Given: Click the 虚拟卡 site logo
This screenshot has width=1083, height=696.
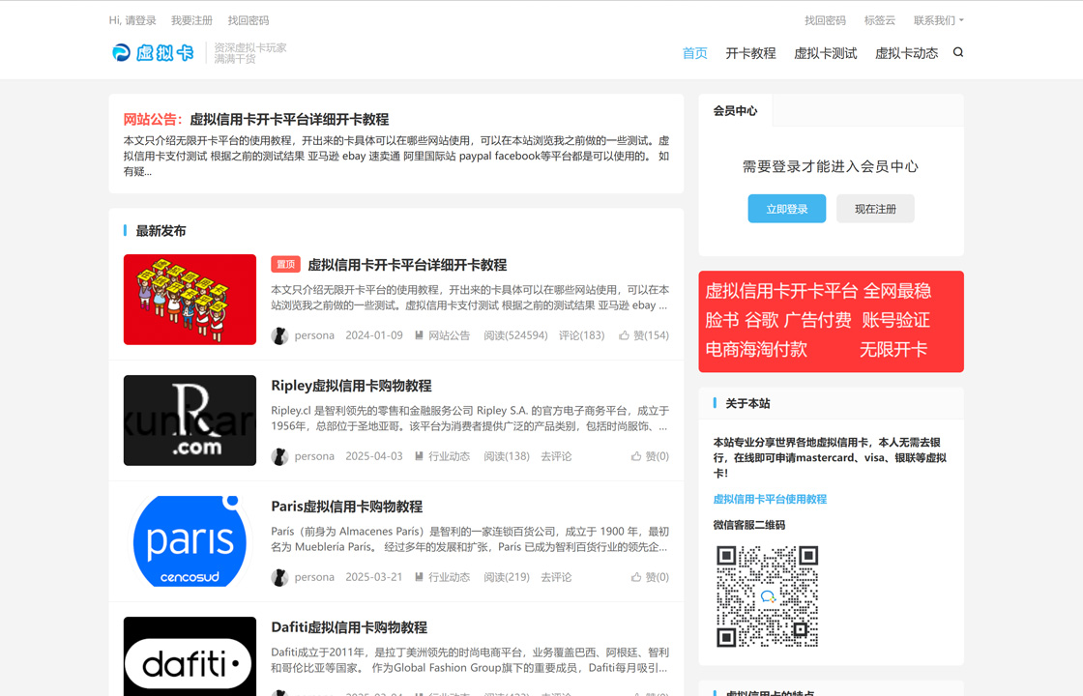Looking at the screenshot, I should tap(153, 52).
